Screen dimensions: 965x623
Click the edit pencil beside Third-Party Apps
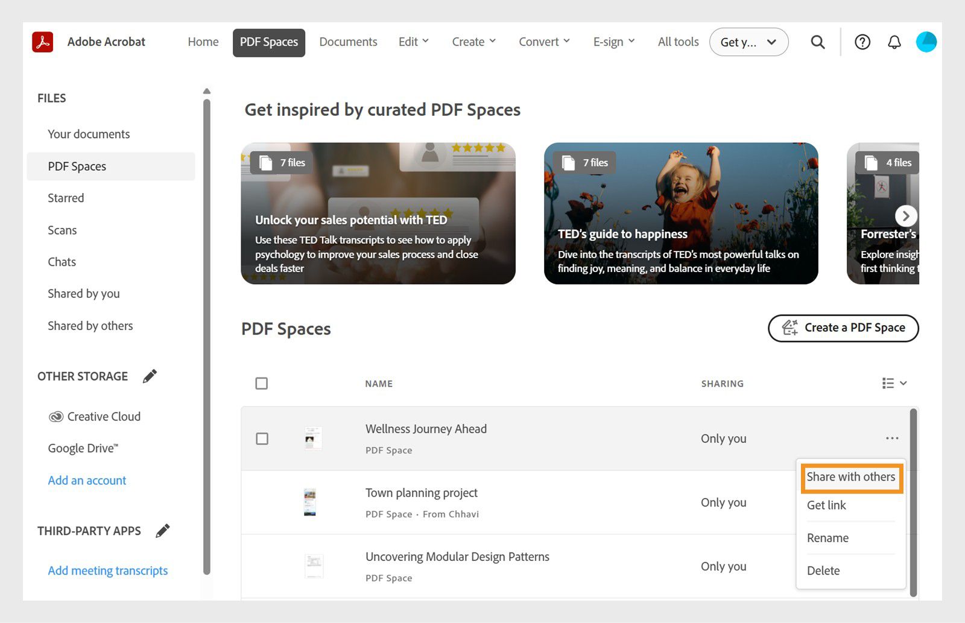[x=162, y=531]
